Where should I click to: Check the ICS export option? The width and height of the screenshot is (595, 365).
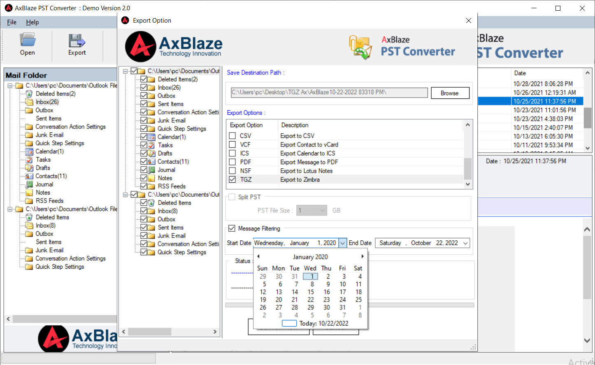click(232, 153)
